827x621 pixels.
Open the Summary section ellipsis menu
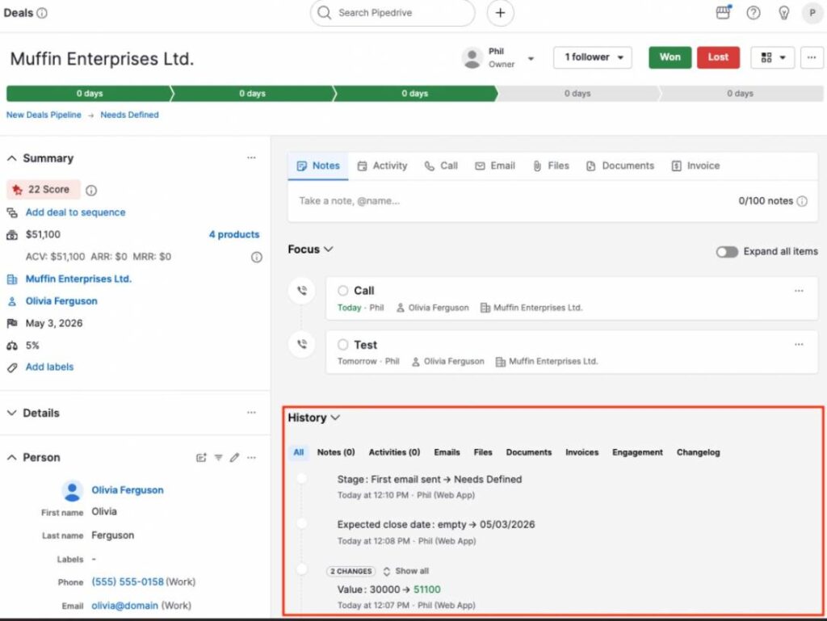[251, 157]
